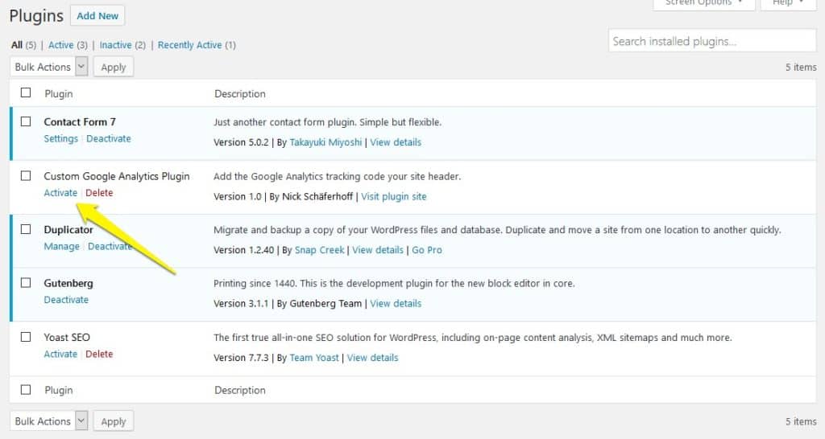Toggle select-all checkbox in table header
This screenshot has width=825, height=439.
pyautogui.click(x=26, y=93)
